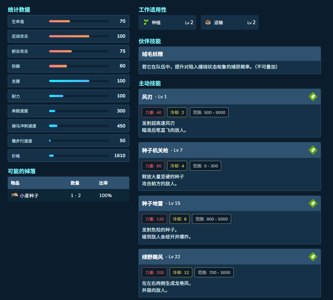Click the 小麦种子 item icon
This screenshot has height=300, width=333.
click(x=14, y=195)
